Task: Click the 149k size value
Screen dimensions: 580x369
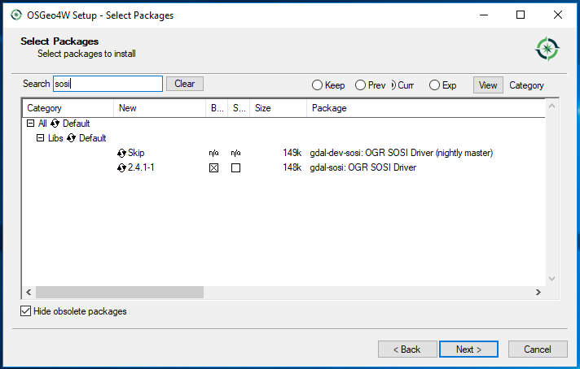Action: [x=292, y=153]
